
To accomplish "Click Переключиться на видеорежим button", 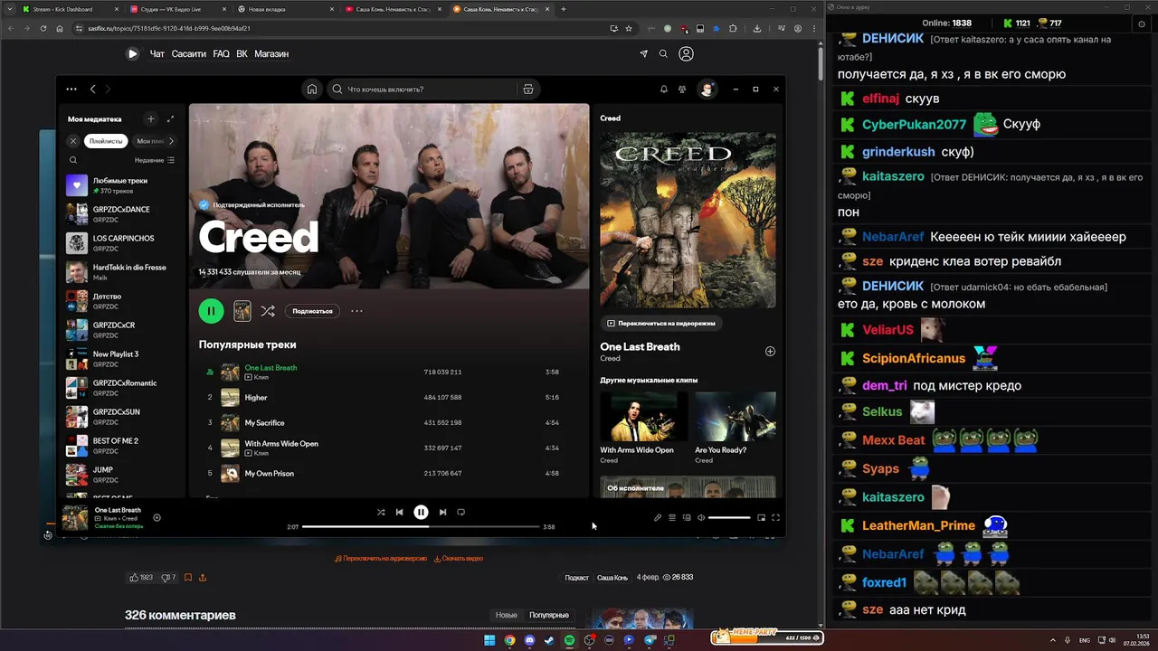I will click(x=661, y=323).
